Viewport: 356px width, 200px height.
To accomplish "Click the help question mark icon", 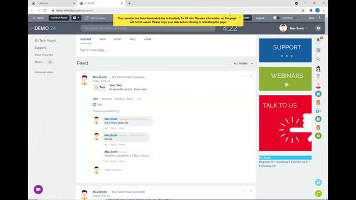I will tap(318, 28).
